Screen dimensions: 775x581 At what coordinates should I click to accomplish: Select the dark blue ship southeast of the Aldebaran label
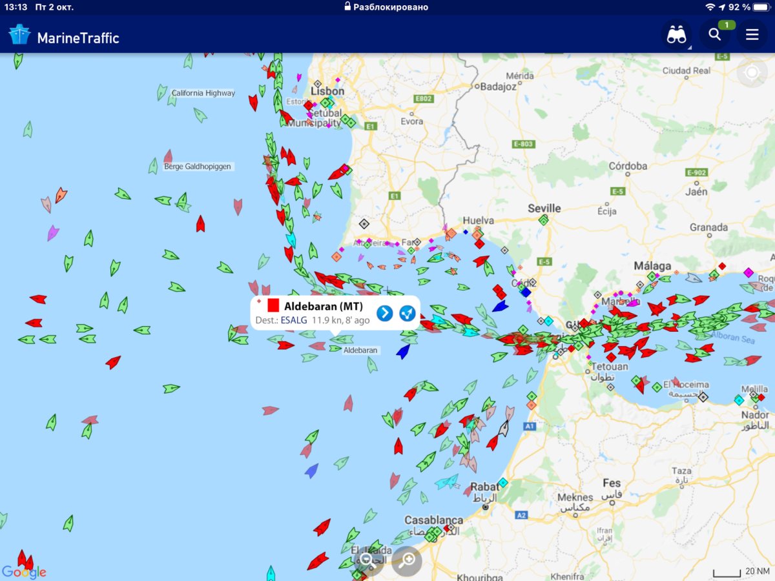point(403,351)
